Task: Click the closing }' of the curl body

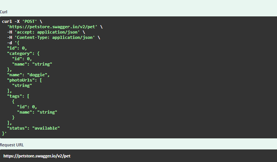Action: tap(5, 133)
